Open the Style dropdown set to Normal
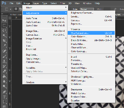The width and height of the screenshot is (124, 108). (x=87, y=9)
